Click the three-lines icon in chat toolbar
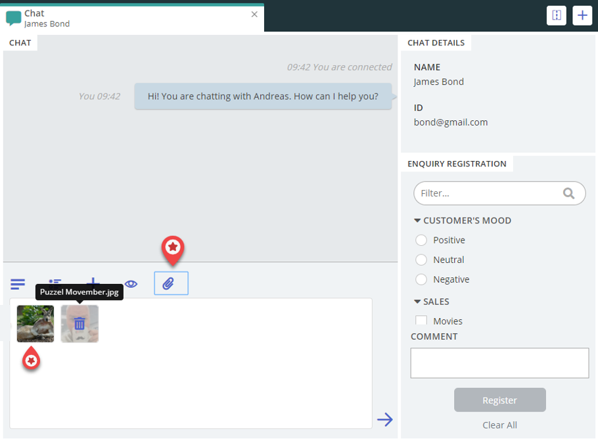 [18, 284]
